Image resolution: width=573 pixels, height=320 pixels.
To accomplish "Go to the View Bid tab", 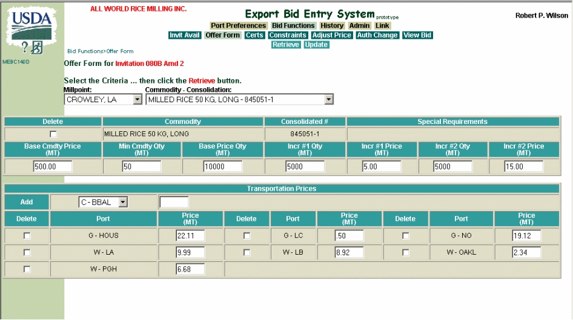I will (x=417, y=35).
